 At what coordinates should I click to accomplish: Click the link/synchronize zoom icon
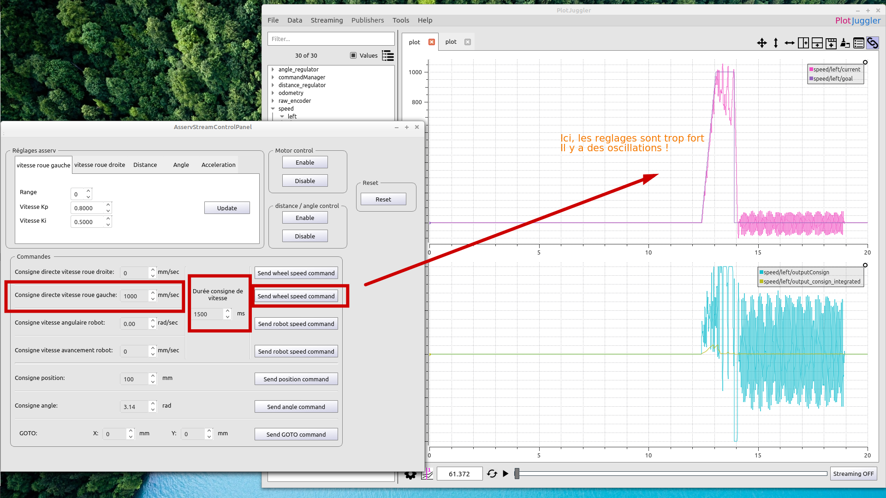873,43
